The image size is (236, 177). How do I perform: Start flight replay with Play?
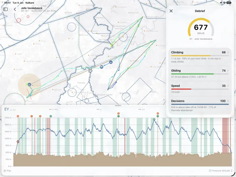click(x=7, y=171)
